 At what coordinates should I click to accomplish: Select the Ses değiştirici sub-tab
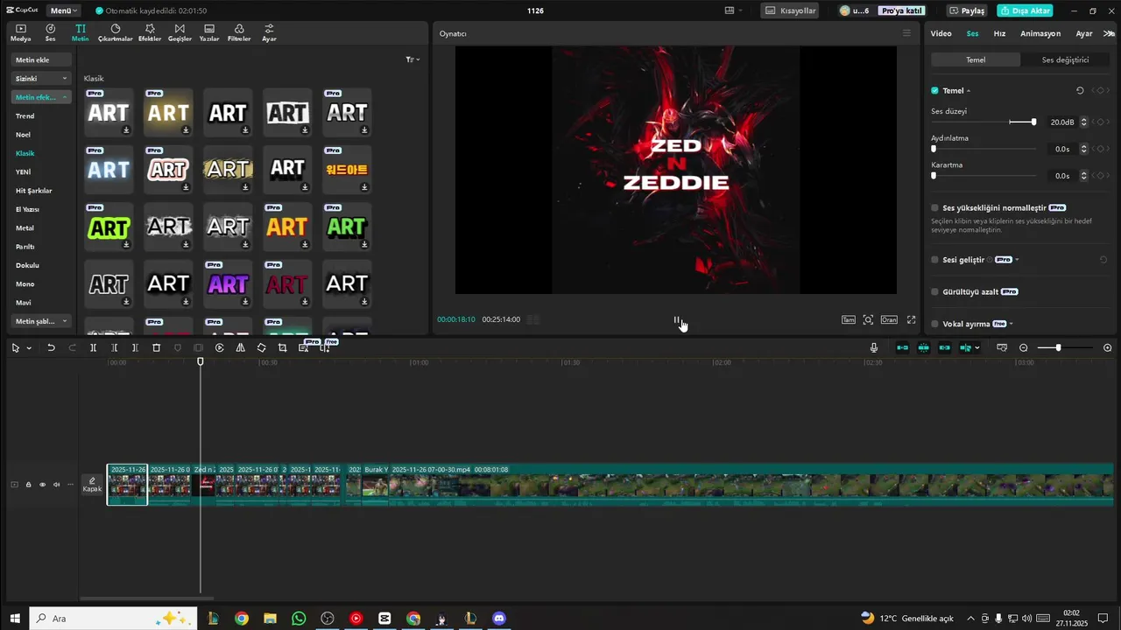1065,59
